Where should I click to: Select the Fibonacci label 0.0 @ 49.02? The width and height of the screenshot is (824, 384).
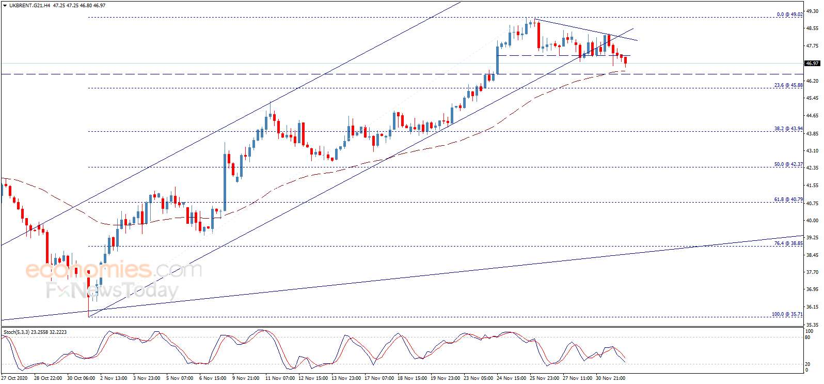[789, 14]
